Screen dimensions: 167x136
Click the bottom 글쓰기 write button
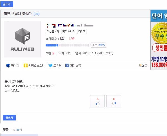[9, 118]
